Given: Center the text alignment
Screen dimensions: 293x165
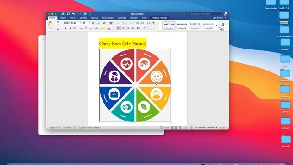Looking at the screenshot, I should click(123, 28).
